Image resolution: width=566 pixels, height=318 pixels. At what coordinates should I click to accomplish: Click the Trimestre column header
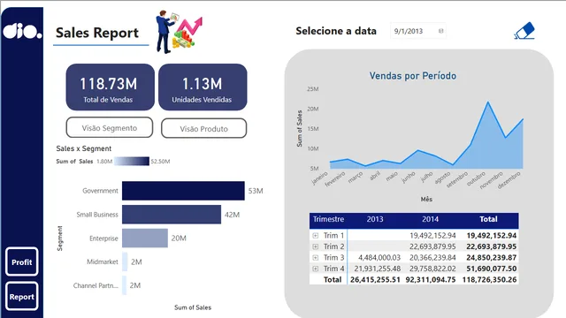tap(328, 219)
